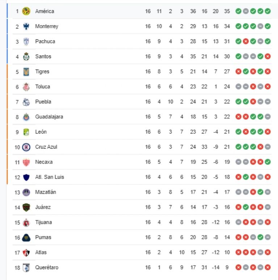
Task: Click Mazatlán's green win form icon
Action: point(260,192)
